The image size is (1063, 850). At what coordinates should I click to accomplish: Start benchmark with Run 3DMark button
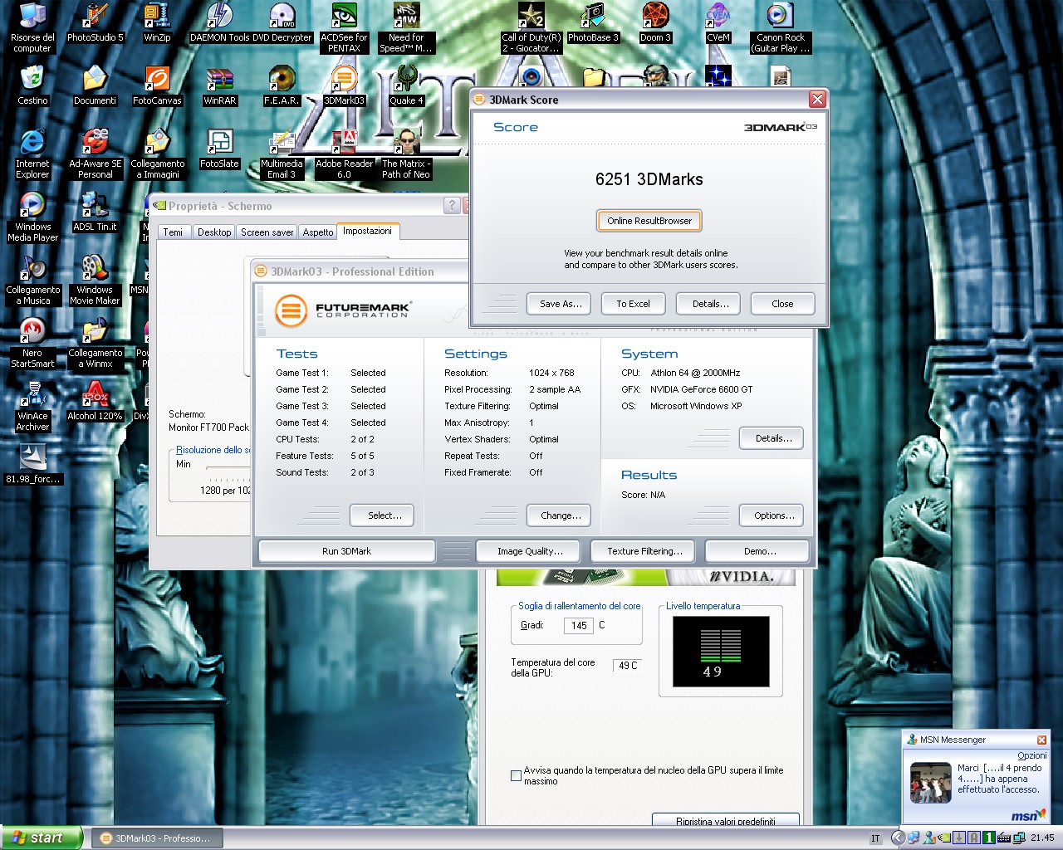pyautogui.click(x=346, y=551)
